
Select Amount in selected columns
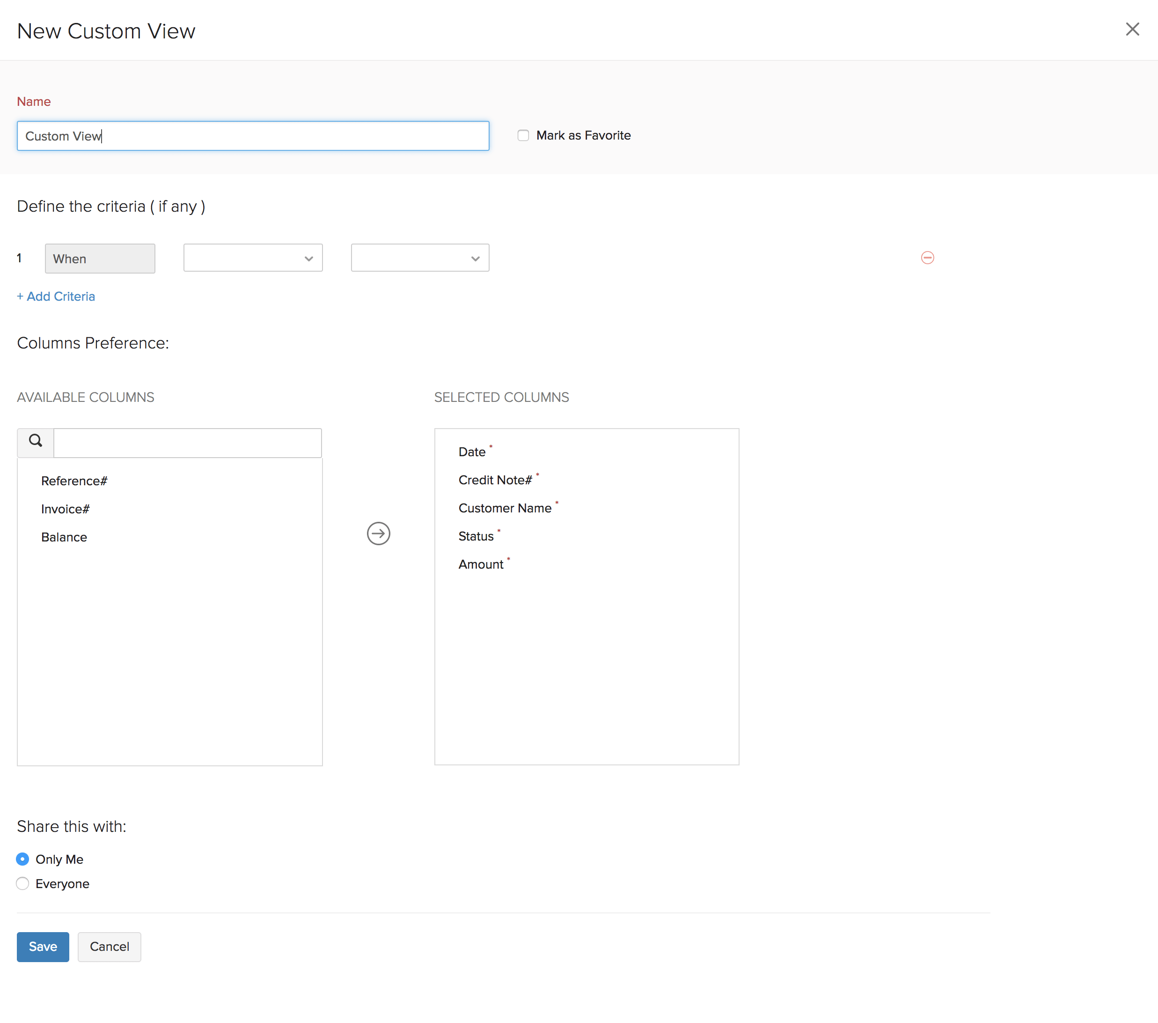[x=480, y=564]
